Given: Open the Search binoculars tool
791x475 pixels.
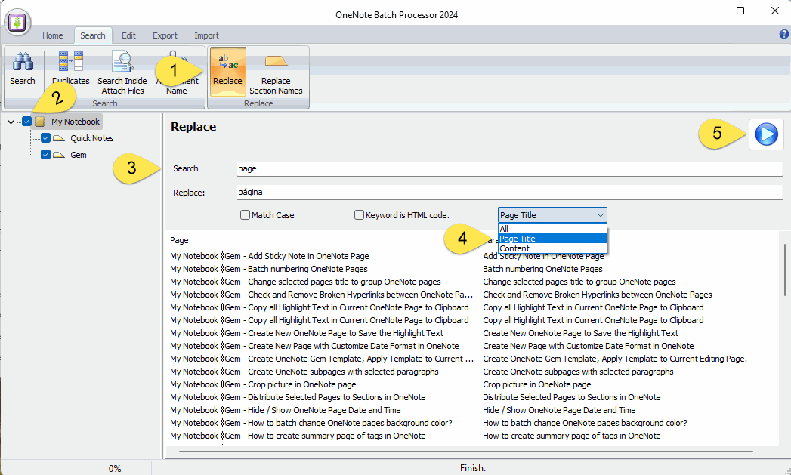Looking at the screenshot, I should [23, 69].
